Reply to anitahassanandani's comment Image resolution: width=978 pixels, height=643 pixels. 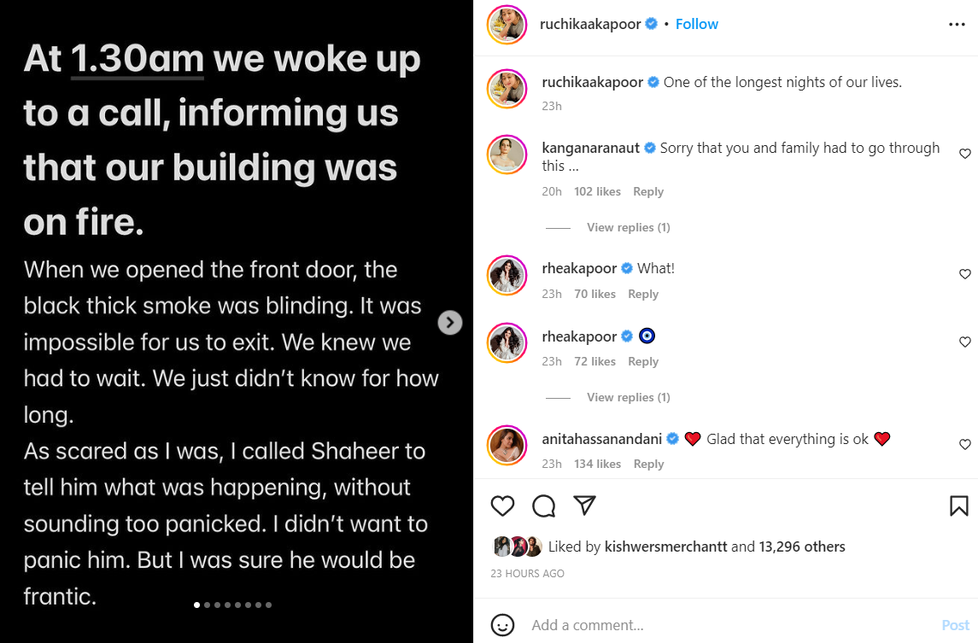(x=648, y=464)
